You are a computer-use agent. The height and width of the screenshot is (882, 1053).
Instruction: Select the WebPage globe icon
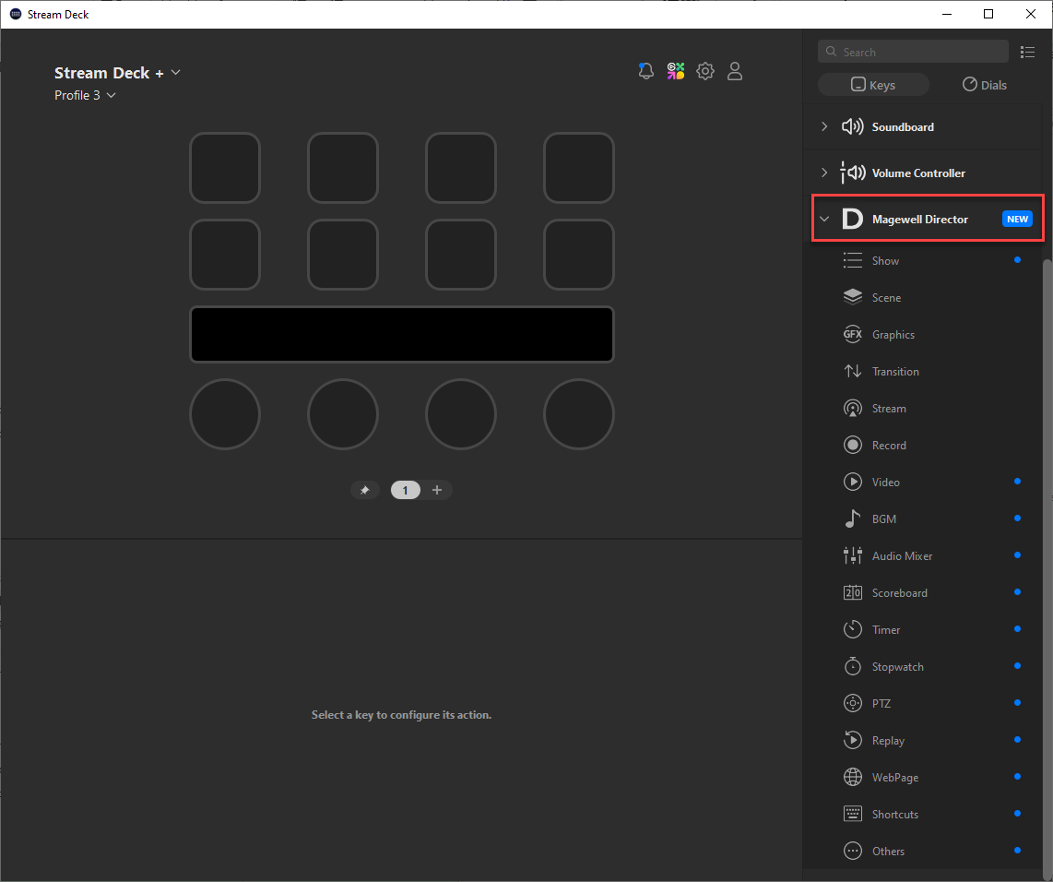(x=852, y=777)
